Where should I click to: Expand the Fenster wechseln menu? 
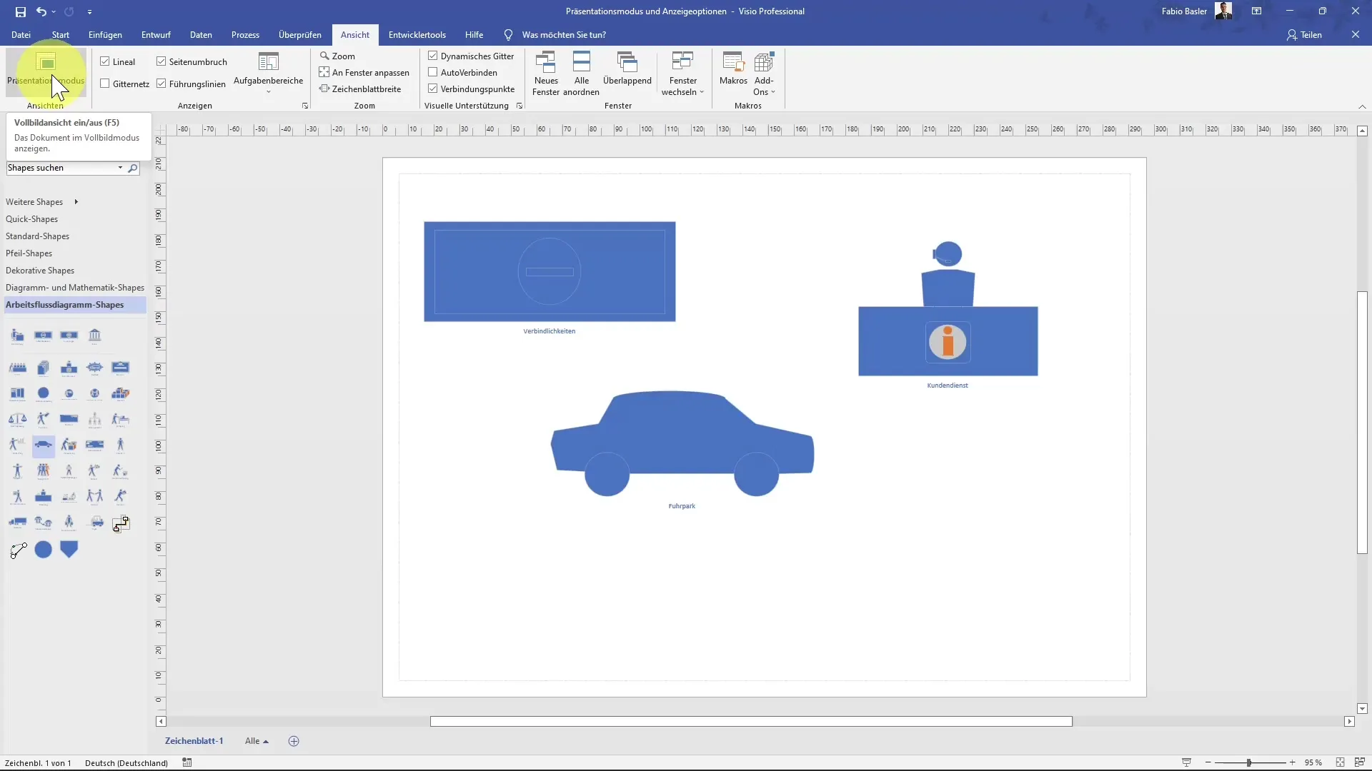coord(682,74)
